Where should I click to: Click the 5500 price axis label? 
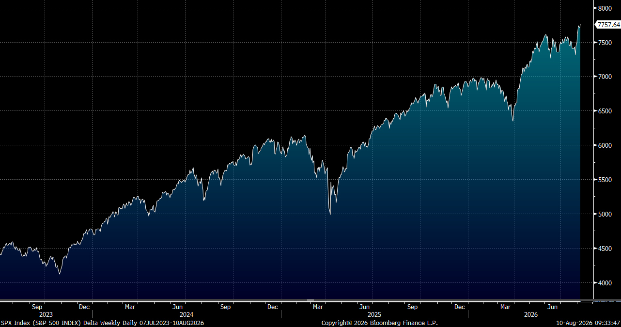[x=605, y=180]
